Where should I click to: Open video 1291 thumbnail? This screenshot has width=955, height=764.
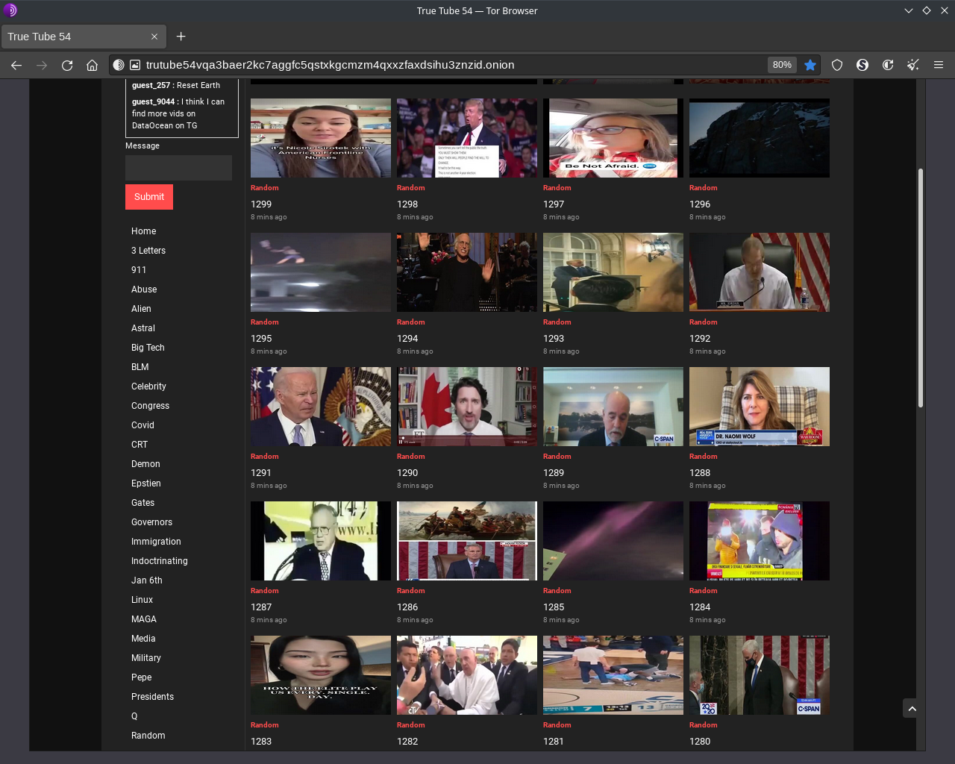pyautogui.click(x=321, y=407)
